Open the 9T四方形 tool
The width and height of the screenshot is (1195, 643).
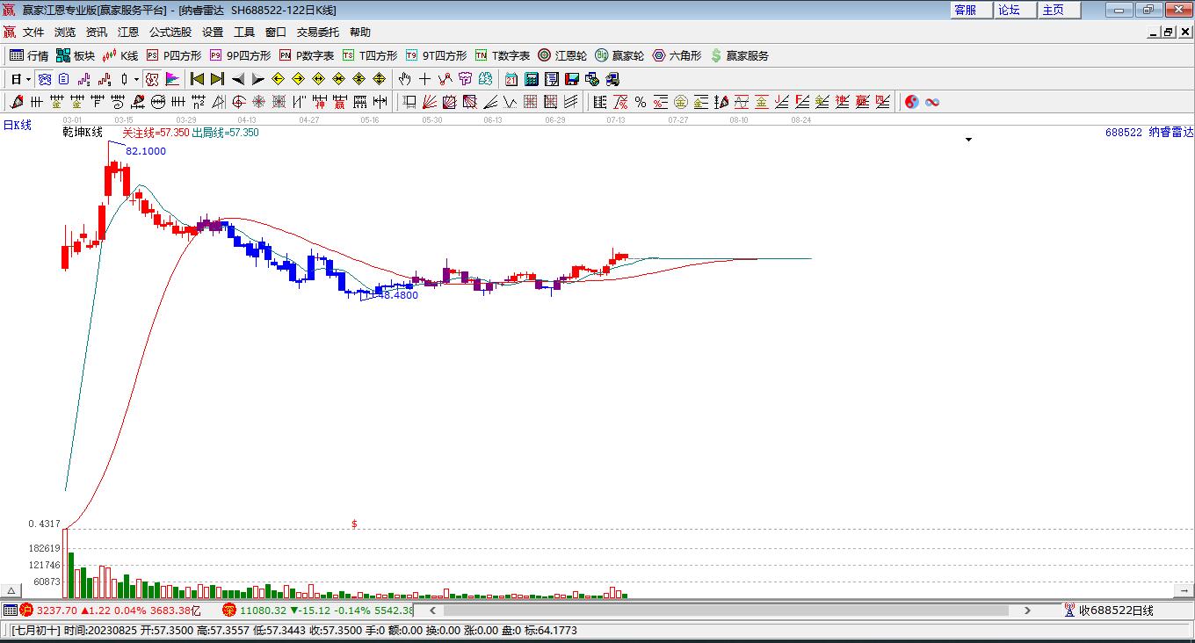click(436, 55)
